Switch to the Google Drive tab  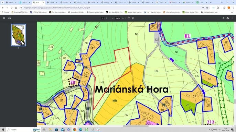[188, 2]
